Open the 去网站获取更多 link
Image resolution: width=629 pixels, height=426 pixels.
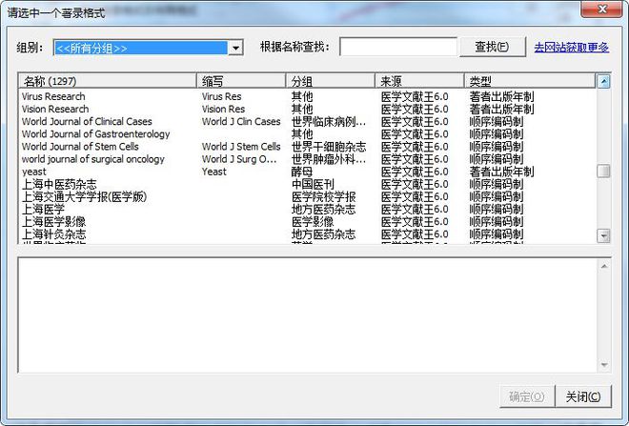click(571, 47)
